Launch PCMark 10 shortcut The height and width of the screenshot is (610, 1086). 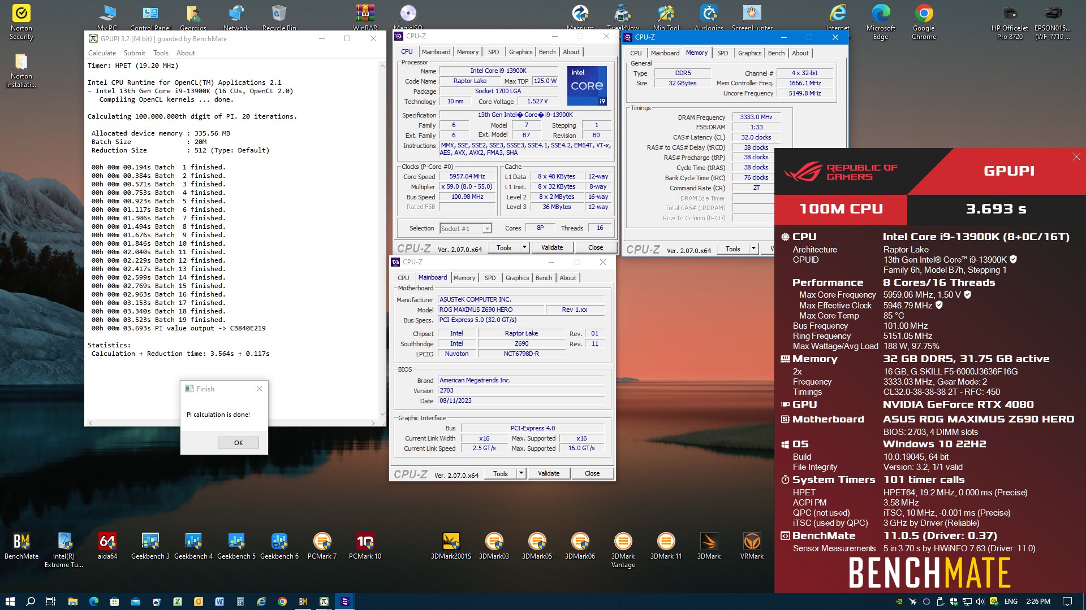pyautogui.click(x=365, y=546)
